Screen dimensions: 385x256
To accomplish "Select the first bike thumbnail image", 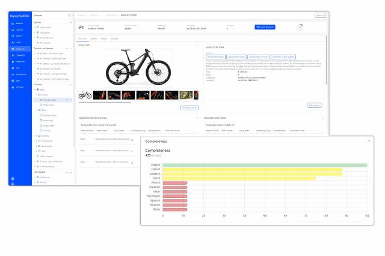I will (x=86, y=95).
